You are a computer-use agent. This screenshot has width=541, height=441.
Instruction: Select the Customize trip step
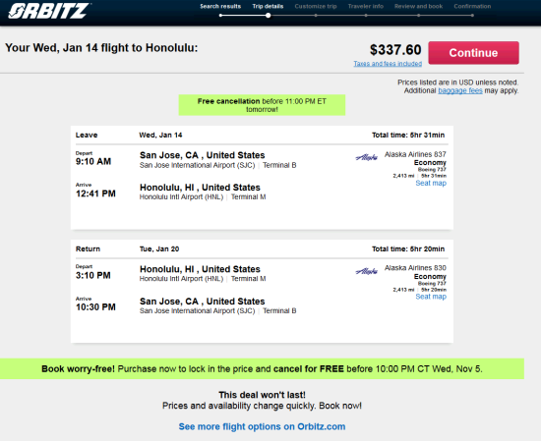click(316, 6)
